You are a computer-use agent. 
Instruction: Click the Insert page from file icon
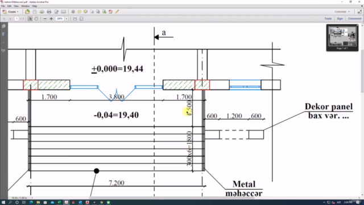(x=92, y=11)
